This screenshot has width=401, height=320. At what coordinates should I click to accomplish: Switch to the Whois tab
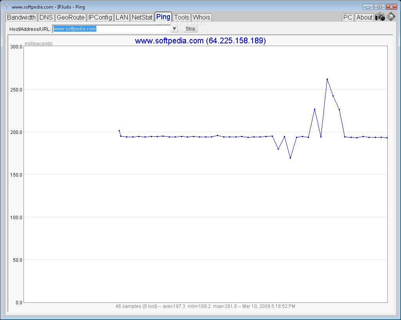pos(202,17)
